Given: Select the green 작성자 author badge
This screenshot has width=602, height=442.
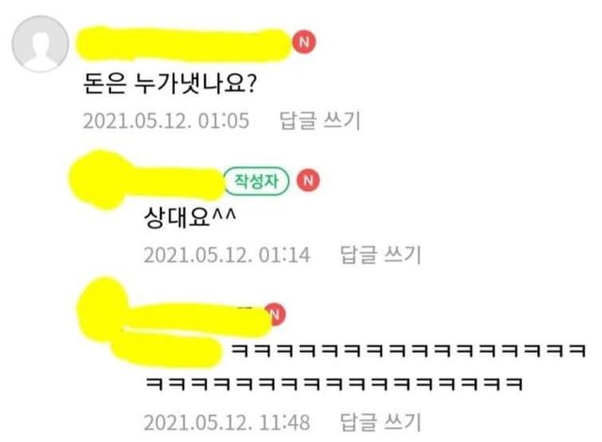Looking at the screenshot, I should point(257,181).
